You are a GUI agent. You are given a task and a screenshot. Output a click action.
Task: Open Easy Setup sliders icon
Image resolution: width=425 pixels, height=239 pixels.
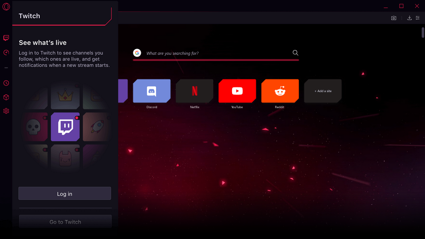tap(418, 18)
